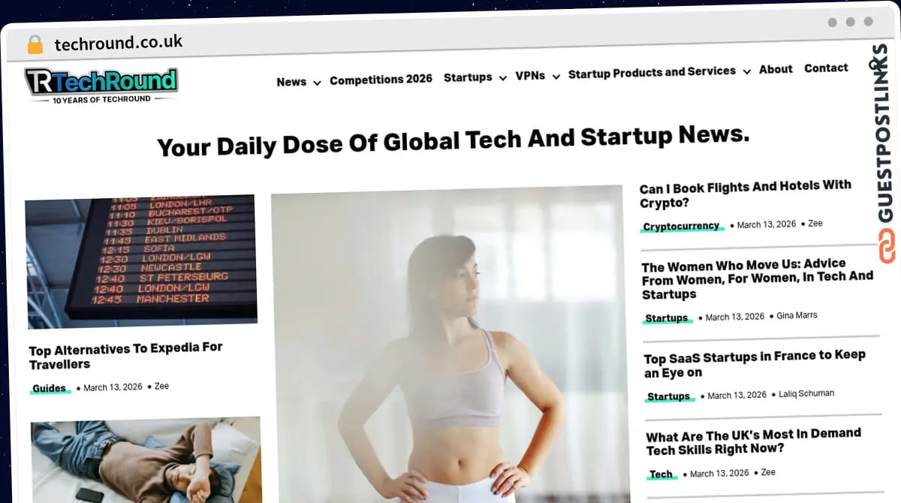
Task: Expand Startup Products and Services chevron
Action: 746,72
